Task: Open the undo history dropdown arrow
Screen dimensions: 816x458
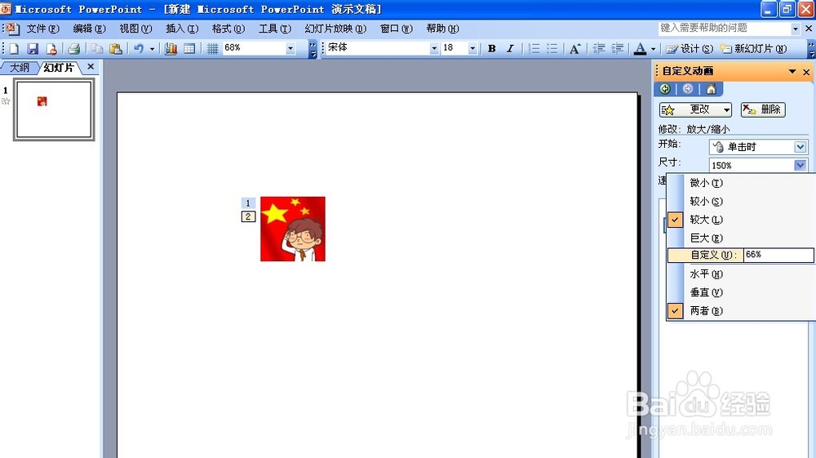Action: (x=152, y=48)
